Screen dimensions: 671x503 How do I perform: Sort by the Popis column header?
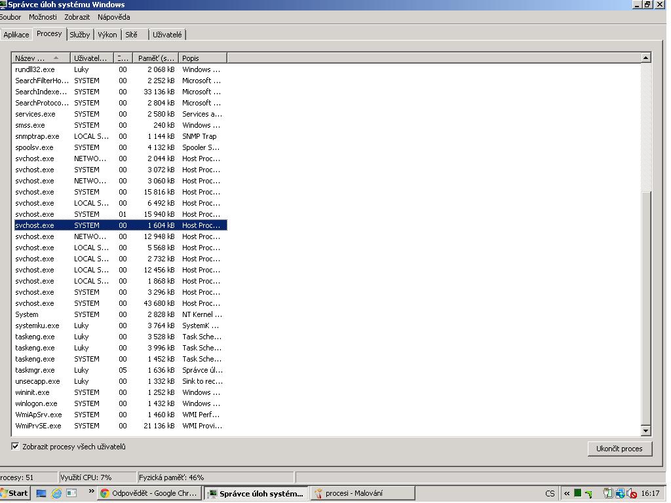tap(203, 58)
